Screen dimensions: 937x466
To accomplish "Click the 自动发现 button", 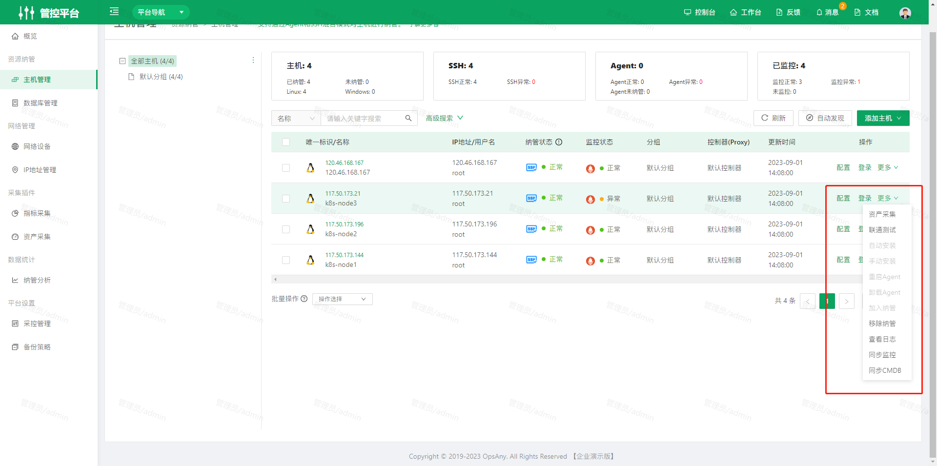I will point(825,118).
